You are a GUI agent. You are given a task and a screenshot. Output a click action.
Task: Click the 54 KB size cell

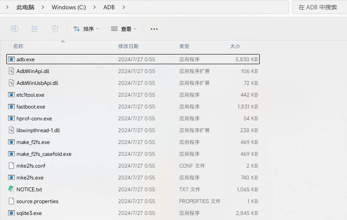tap(251, 119)
